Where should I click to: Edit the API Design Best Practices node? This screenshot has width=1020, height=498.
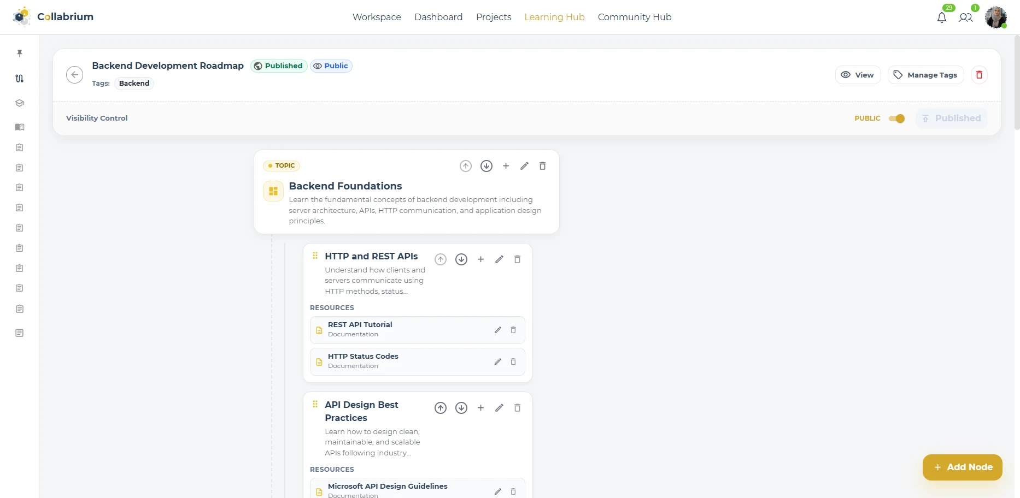click(x=499, y=408)
